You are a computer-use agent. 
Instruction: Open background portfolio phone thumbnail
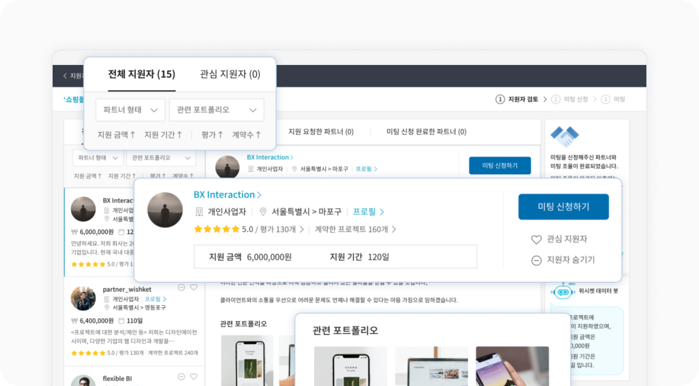click(247, 361)
